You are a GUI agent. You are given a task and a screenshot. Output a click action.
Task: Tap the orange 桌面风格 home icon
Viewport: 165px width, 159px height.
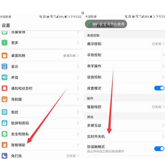coord(5,56)
